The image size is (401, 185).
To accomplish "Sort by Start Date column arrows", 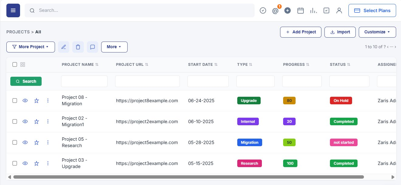I will 216,65.
